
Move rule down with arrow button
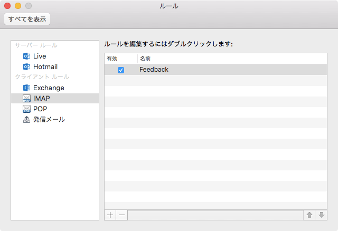[321, 215]
